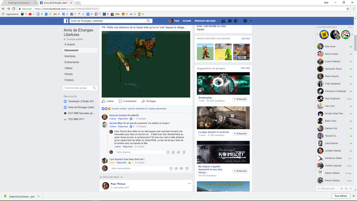Go back with browser back arrow
Screen dimensions: 357x201
[x=3, y=9]
